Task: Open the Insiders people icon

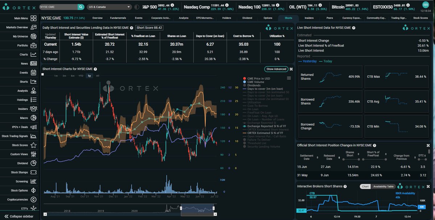Action: click(33, 109)
